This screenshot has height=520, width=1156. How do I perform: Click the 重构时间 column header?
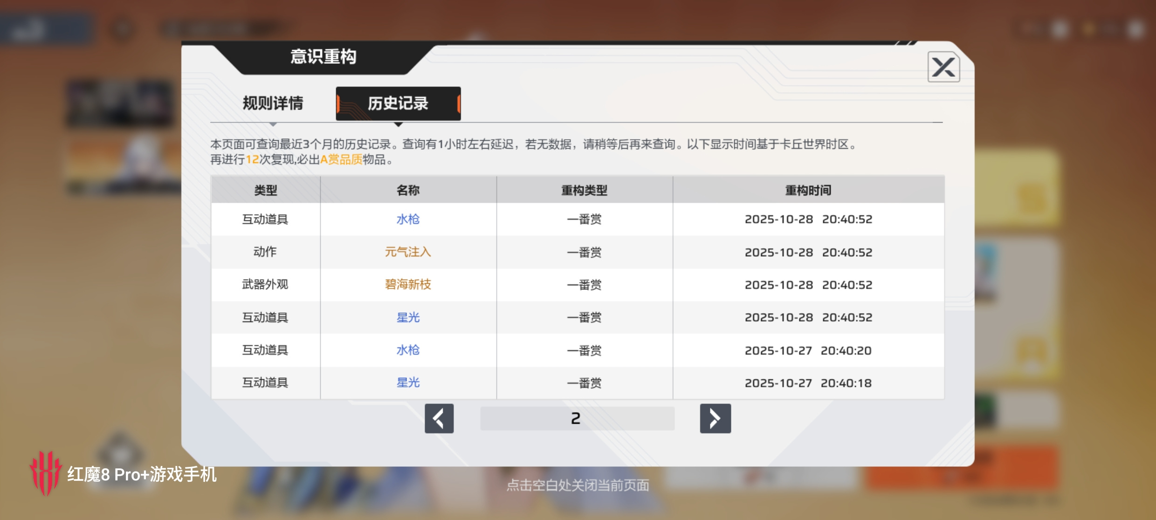[808, 190]
